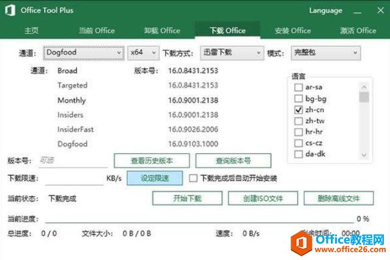The height and width of the screenshot is (260, 390).
Task: Click the Office Tool Plus logo icon
Action: click(10, 10)
